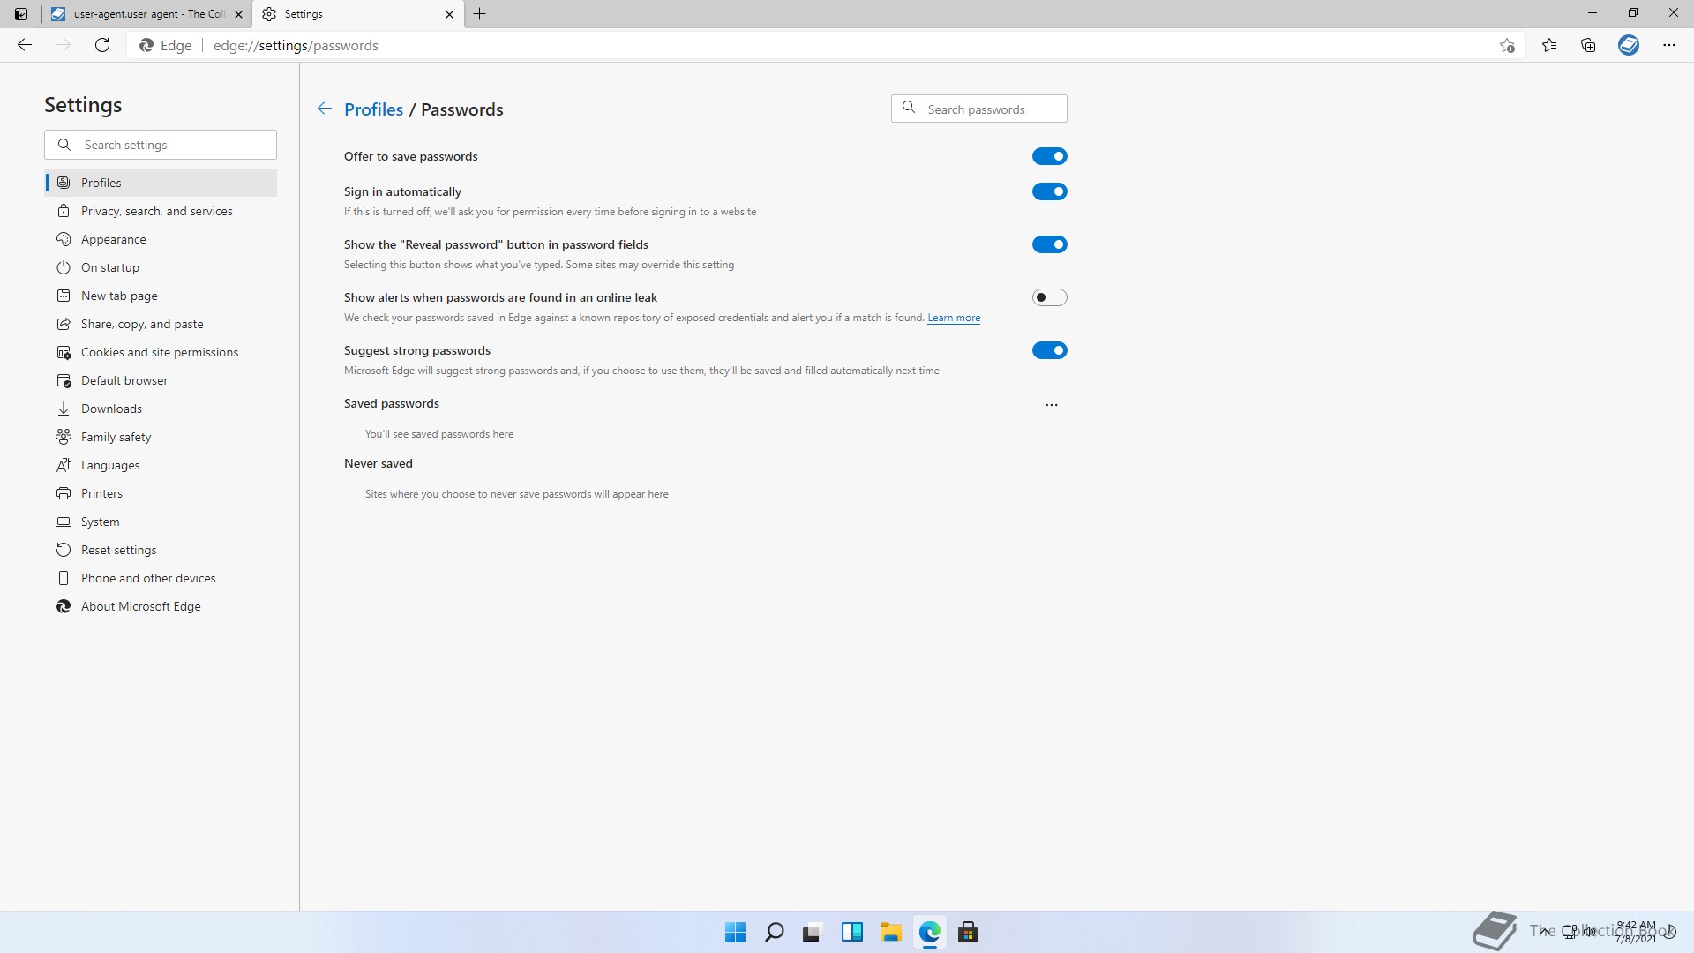The height and width of the screenshot is (953, 1694).
Task: Click the taskbar search magnifier icon
Action: [x=774, y=932]
